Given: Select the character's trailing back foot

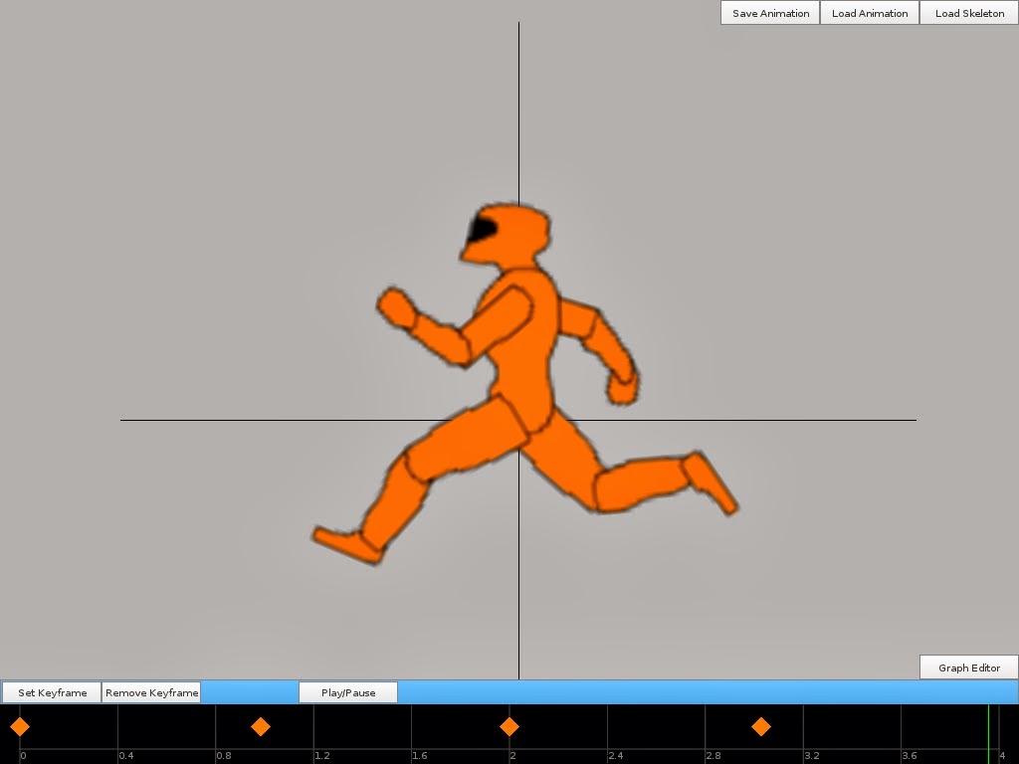Looking at the screenshot, I should 712,481.
